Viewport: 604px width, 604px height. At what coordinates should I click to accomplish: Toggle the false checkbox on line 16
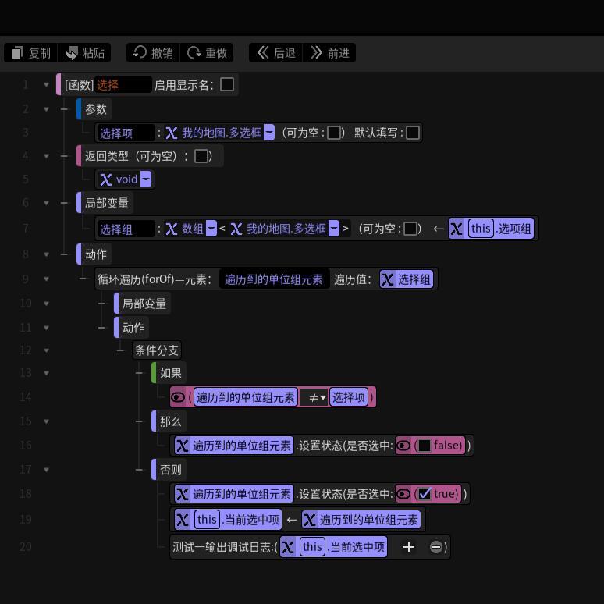424,446
